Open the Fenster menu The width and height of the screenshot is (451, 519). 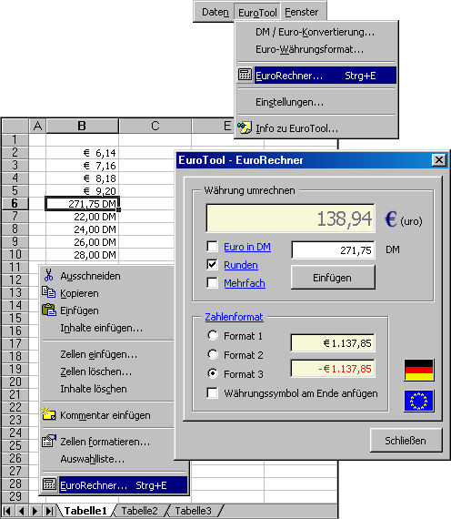click(302, 12)
